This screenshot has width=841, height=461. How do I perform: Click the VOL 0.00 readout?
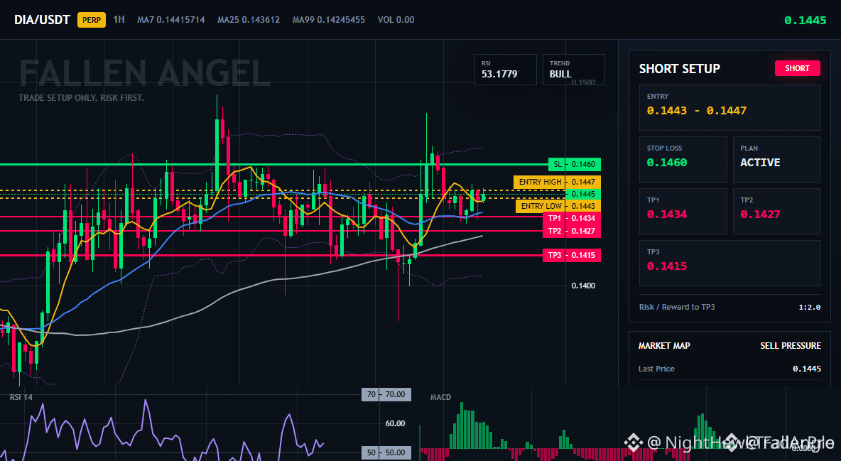coord(396,20)
